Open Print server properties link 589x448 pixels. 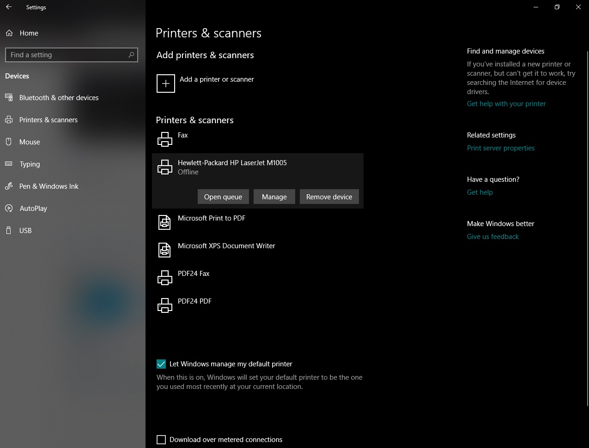point(501,148)
